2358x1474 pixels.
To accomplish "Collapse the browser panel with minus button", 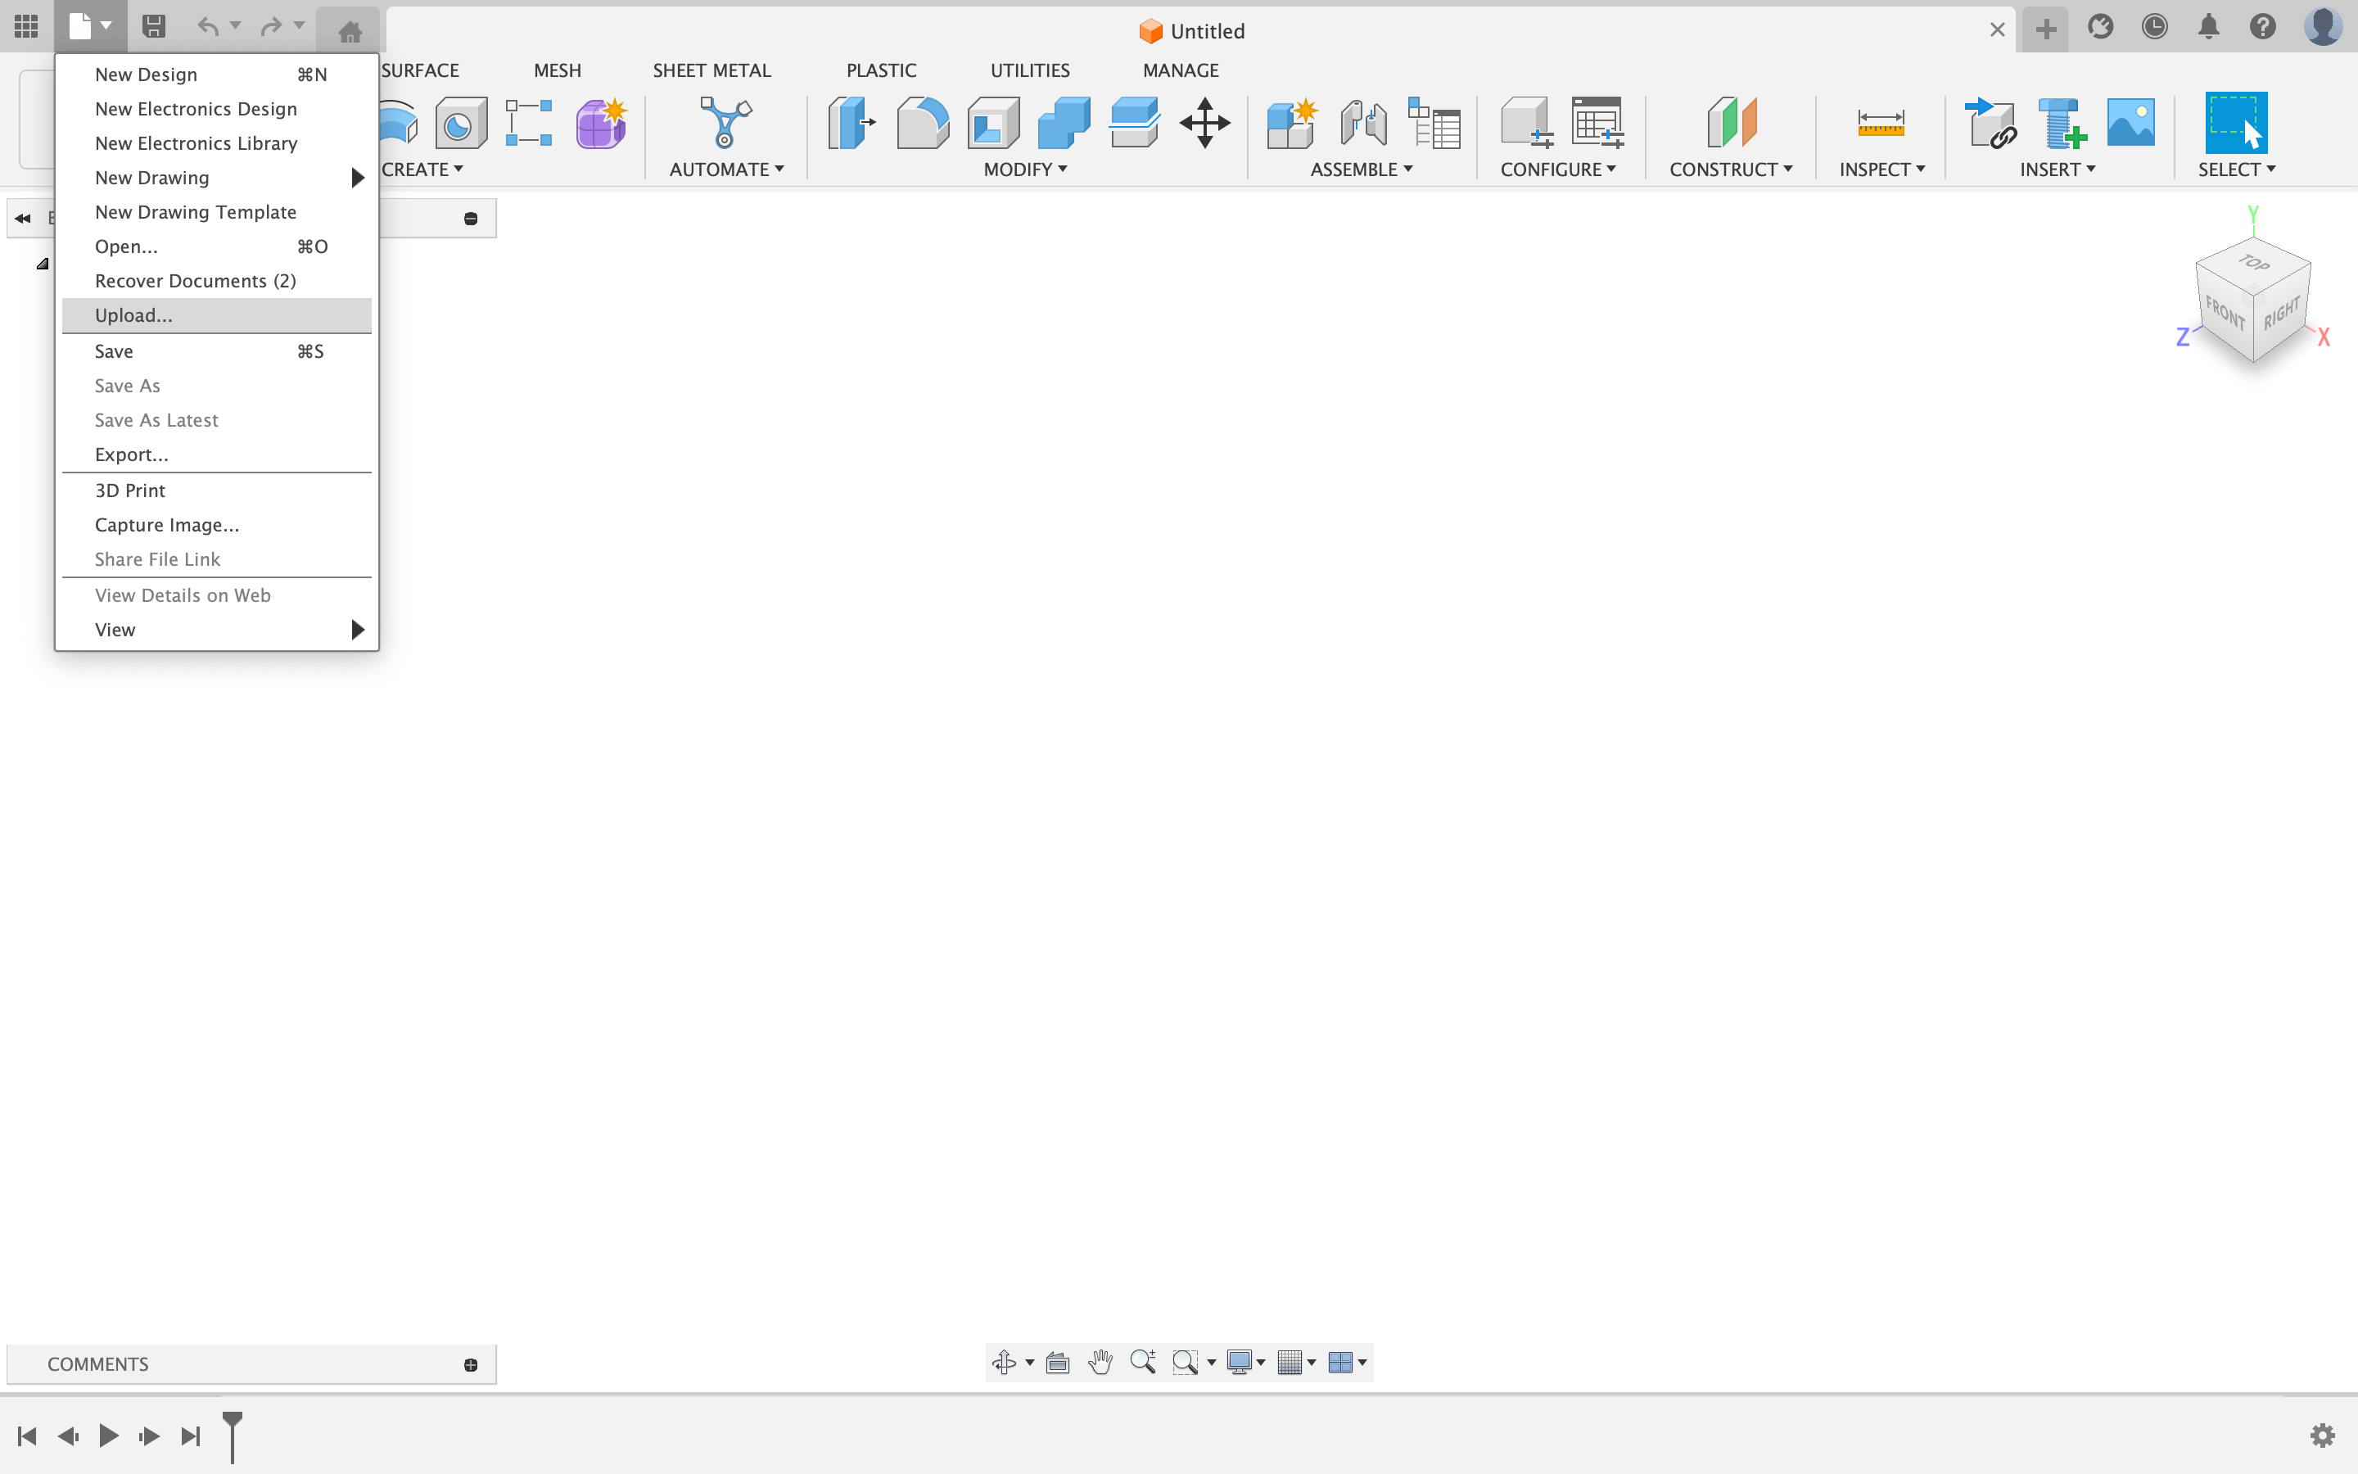I will (x=471, y=219).
